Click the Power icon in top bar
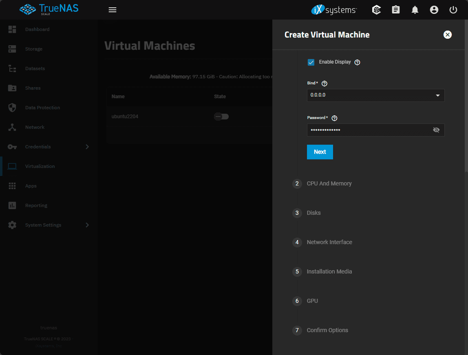This screenshot has width=468, height=355. tap(453, 10)
